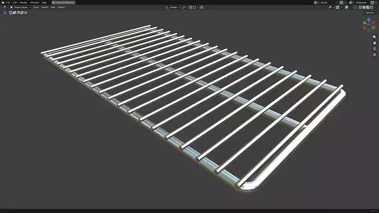379x213 pixels.
Task: Click the Add View Layer icon
Action: [372, 2]
